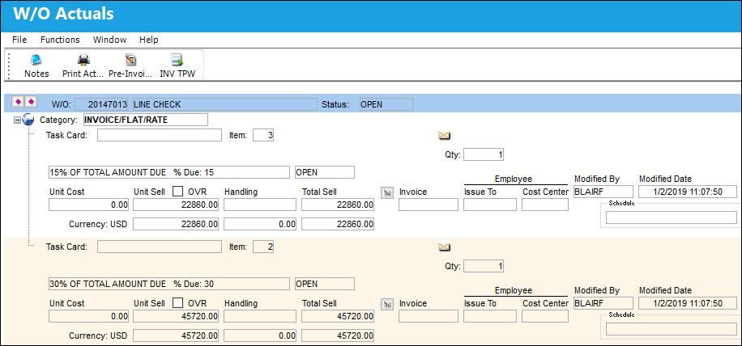This screenshot has width=742, height=346.
Task: Click the top Total Sell 45720.00 field
Action: [338, 316]
